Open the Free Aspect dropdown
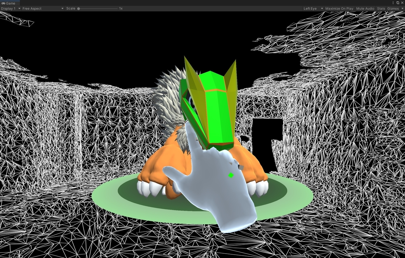The width and height of the screenshot is (405, 258). (x=43, y=8)
